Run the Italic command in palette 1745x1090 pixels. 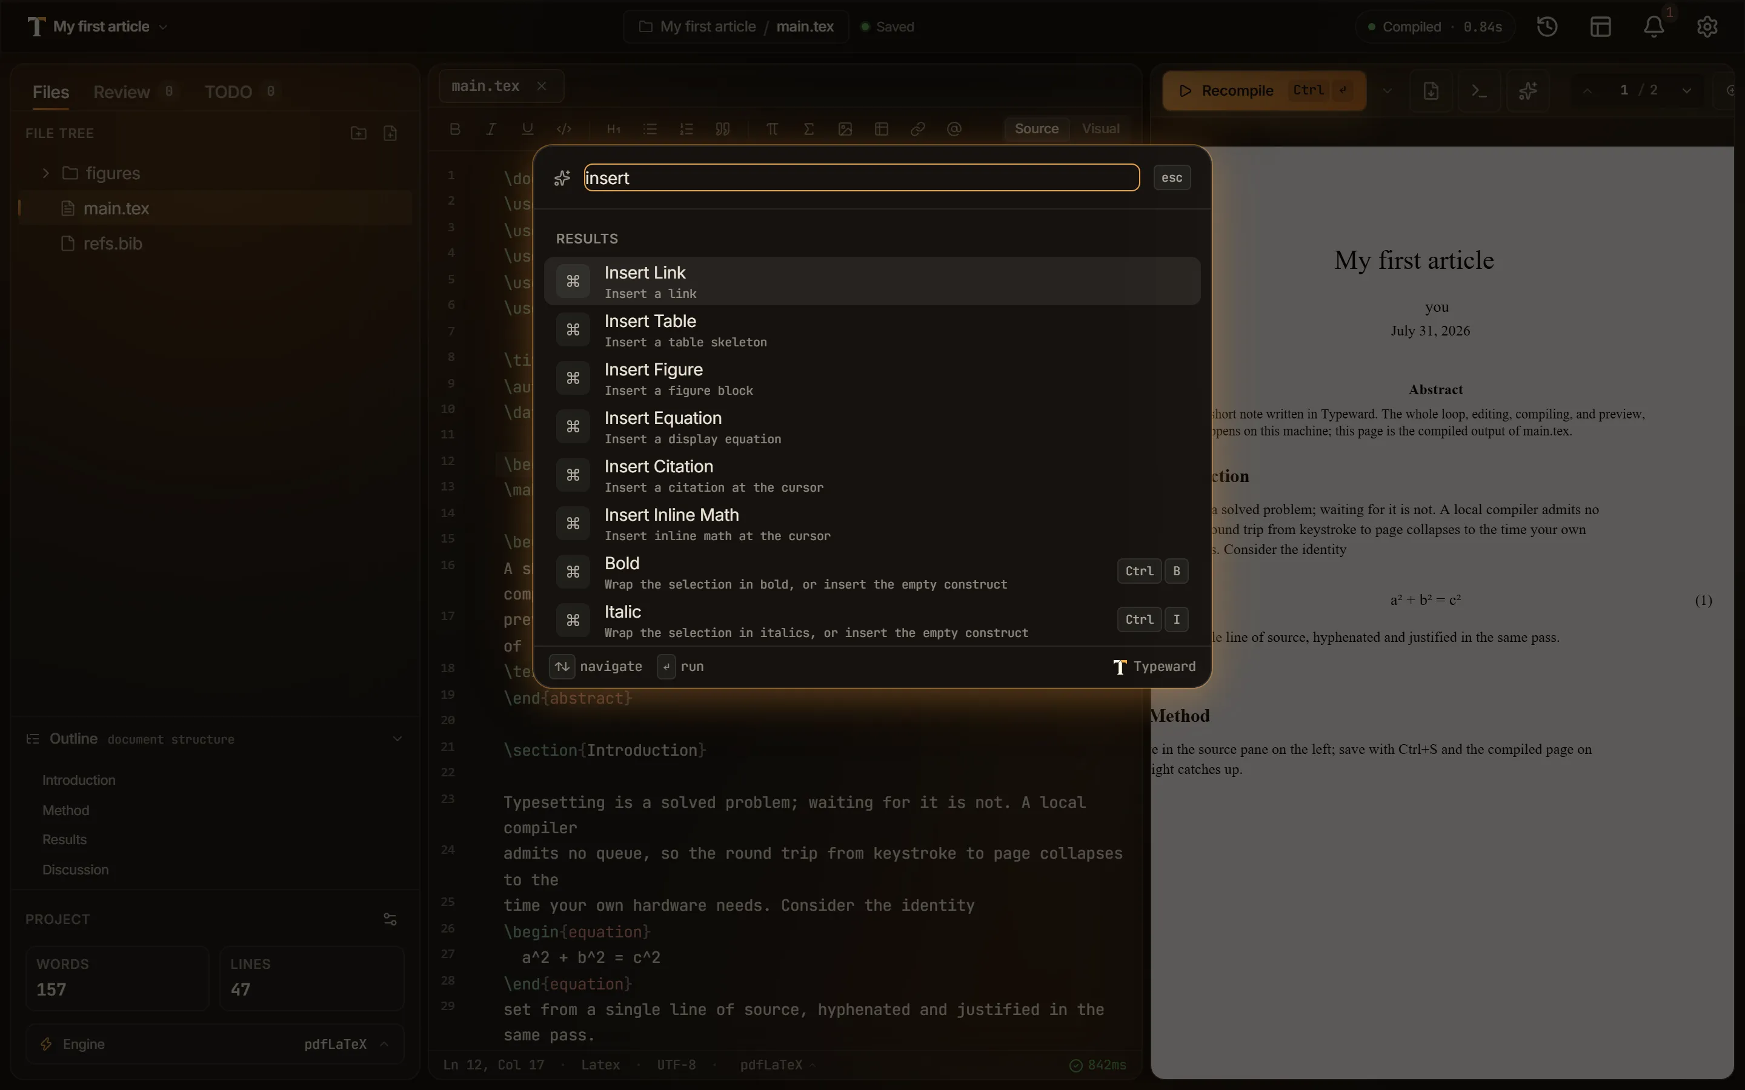872,620
